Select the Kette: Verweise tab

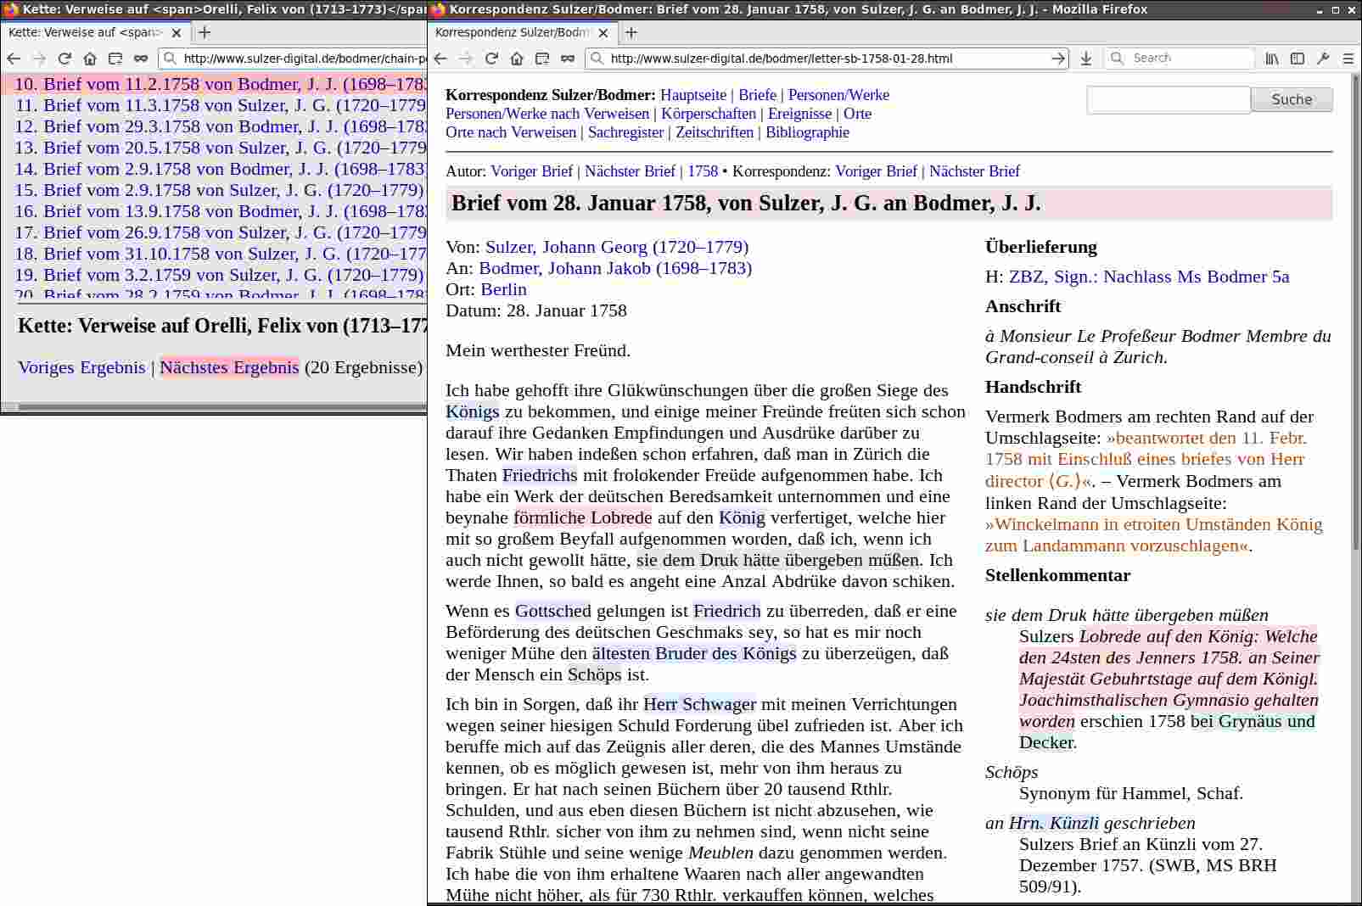coord(95,32)
